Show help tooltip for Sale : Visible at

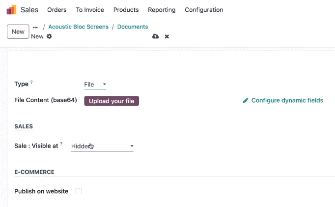coord(61,144)
